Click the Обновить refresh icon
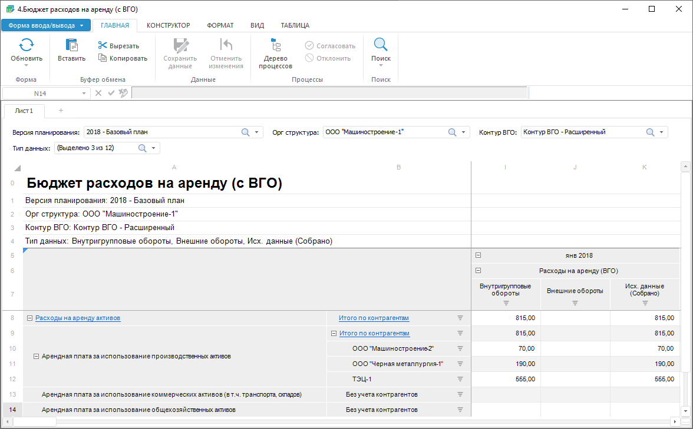This screenshot has height=429, width=693. point(27,45)
